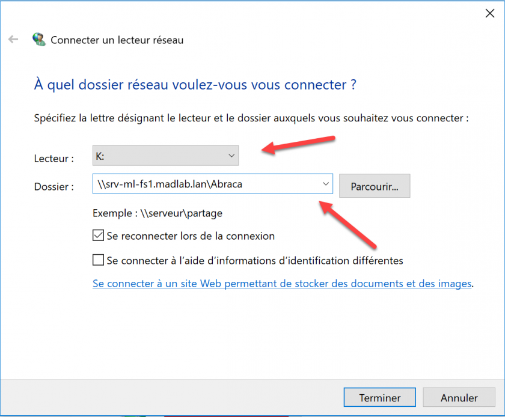Image resolution: width=505 pixels, height=417 pixels.
Task: Click inside the Dossier path text field
Action: coord(207,184)
